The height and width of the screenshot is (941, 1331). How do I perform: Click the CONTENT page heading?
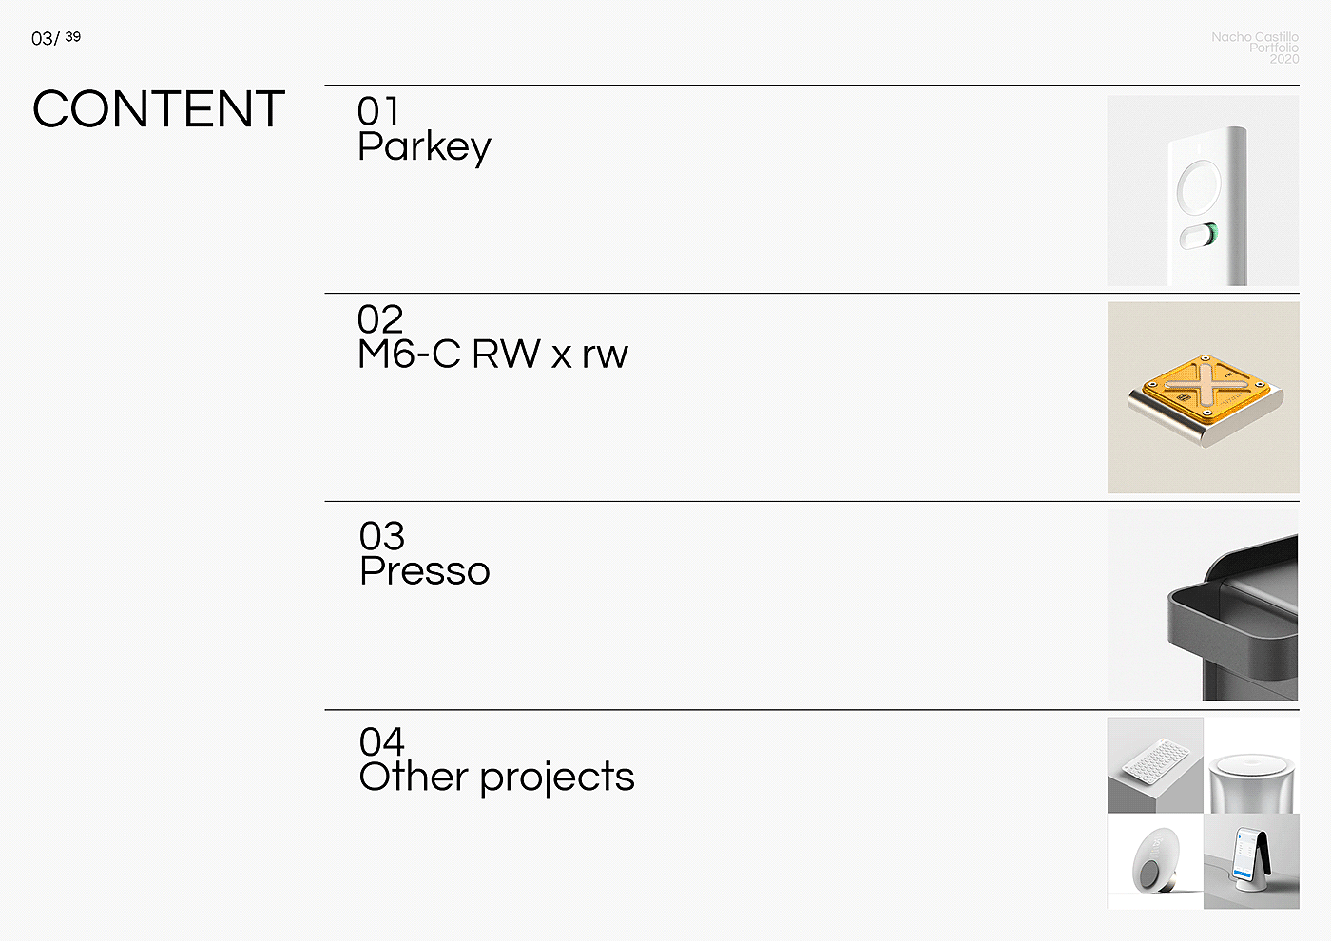pos(159,109)
